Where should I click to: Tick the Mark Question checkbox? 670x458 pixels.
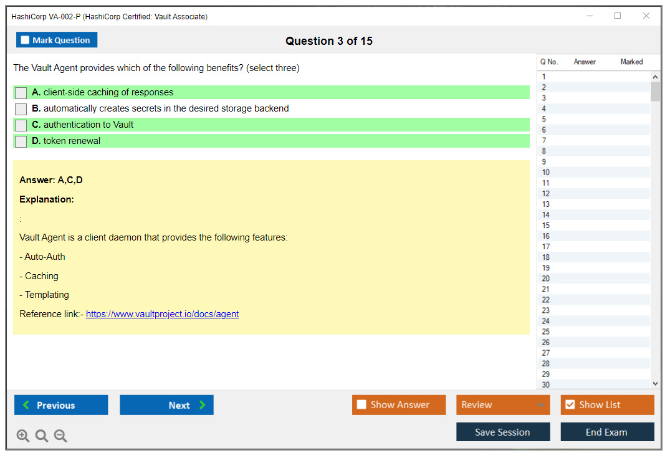[x=26, y=40]
